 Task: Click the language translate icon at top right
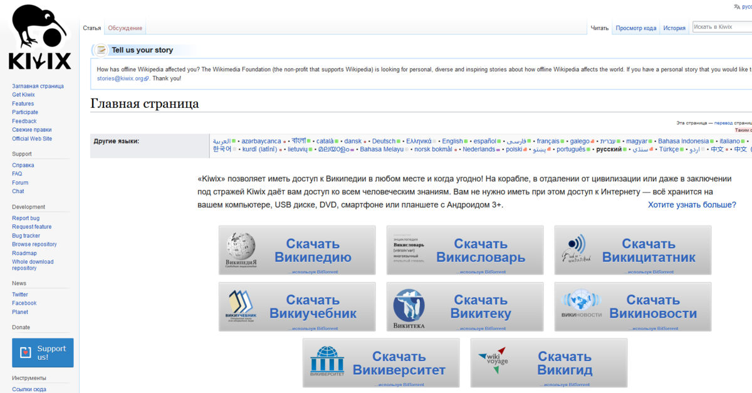[x=736, y=6]
